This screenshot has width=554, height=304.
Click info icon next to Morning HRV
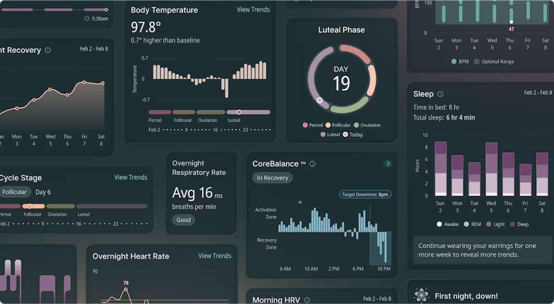(x=307, y=300)
